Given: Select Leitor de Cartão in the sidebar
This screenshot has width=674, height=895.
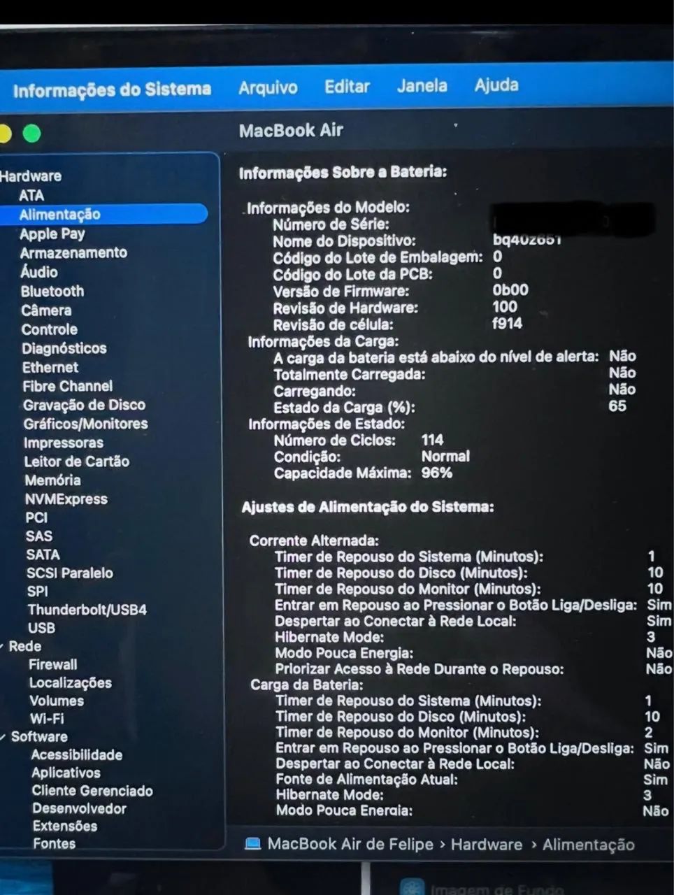Looking at the screenshot, I should [x=77, y=461].
